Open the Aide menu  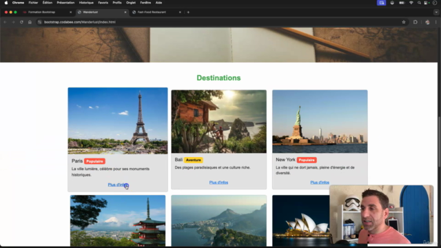coord(158,3)
